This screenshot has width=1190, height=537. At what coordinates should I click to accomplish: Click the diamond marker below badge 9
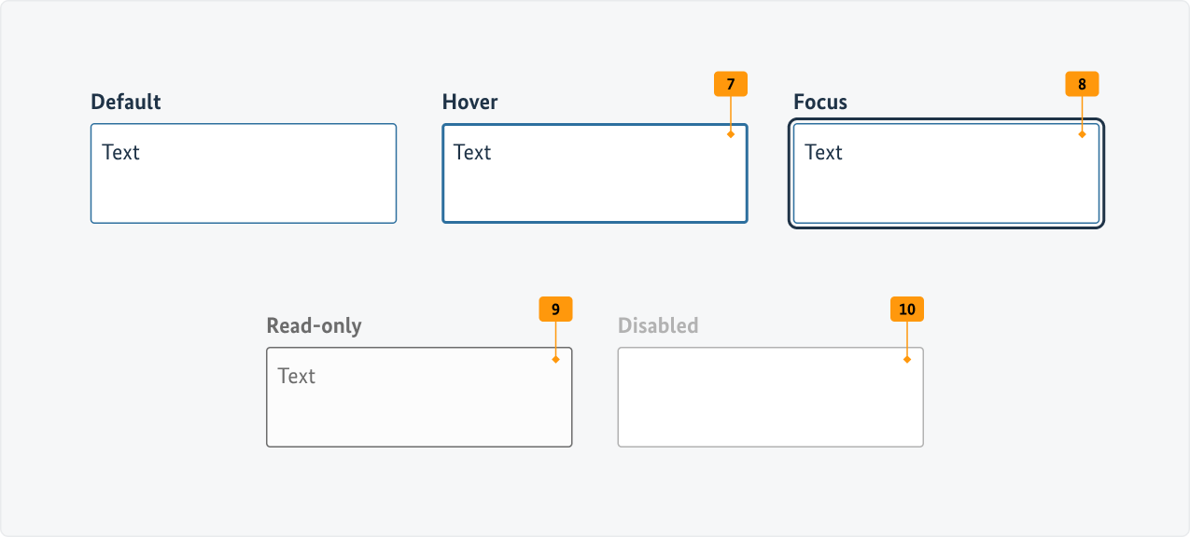555,359
